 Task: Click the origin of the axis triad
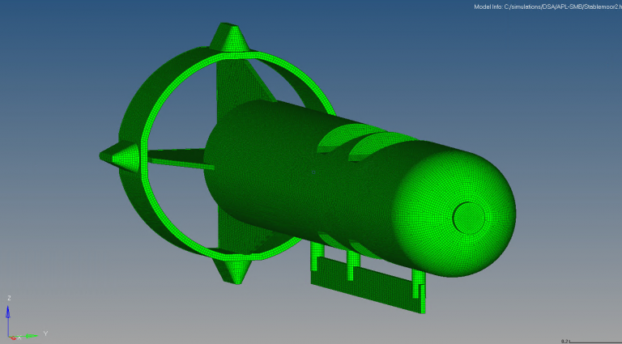click(10, 335)
